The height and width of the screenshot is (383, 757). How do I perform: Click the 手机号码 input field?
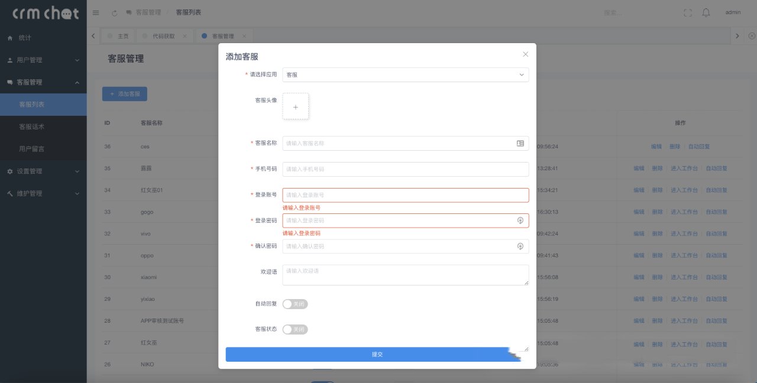tap(405, 169)
